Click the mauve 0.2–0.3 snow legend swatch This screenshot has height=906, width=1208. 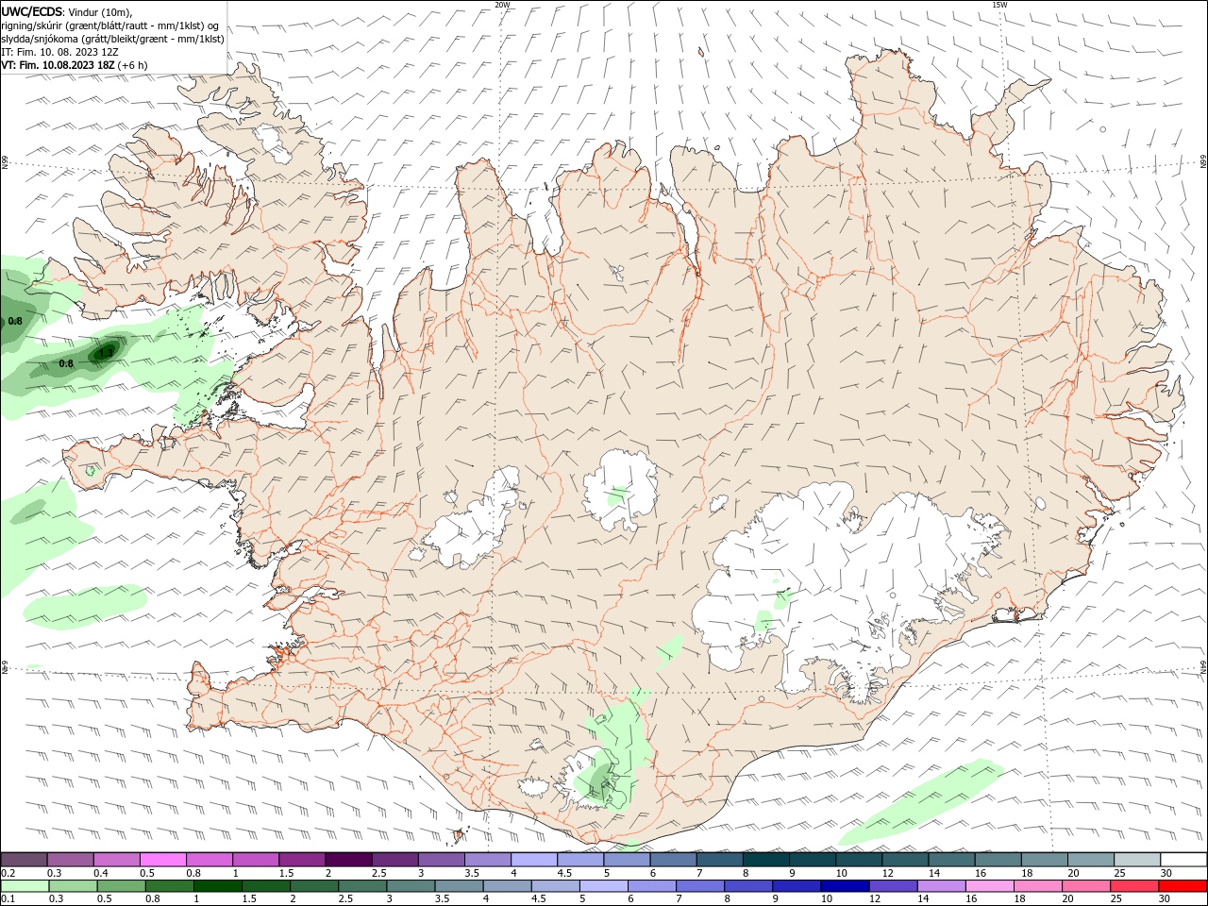click(25, 859)
